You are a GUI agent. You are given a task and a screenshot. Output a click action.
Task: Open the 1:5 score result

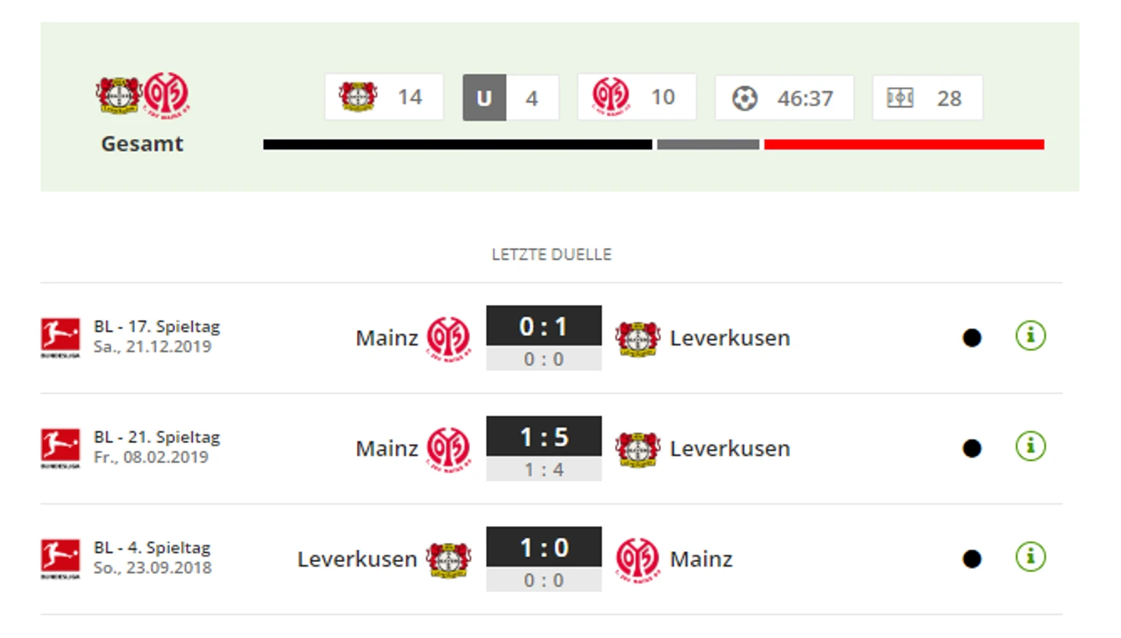click(x=544, y=437)
